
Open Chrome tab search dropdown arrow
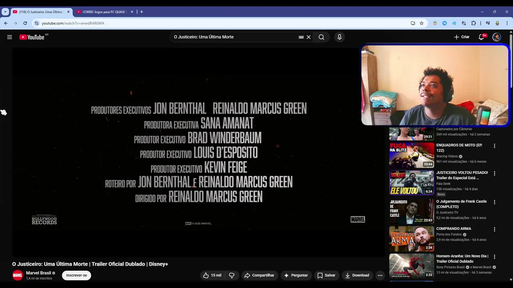(x=5, y=12)
